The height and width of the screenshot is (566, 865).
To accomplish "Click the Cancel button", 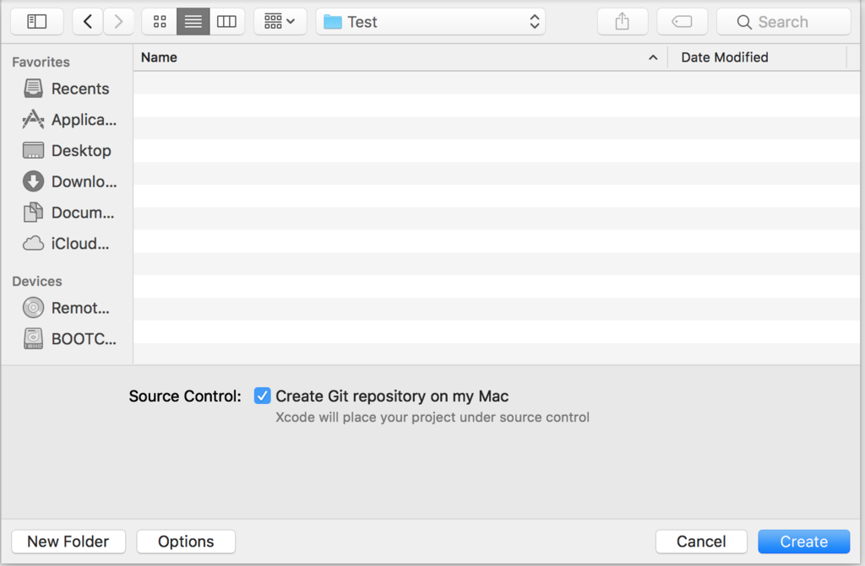I will point(701,542).
